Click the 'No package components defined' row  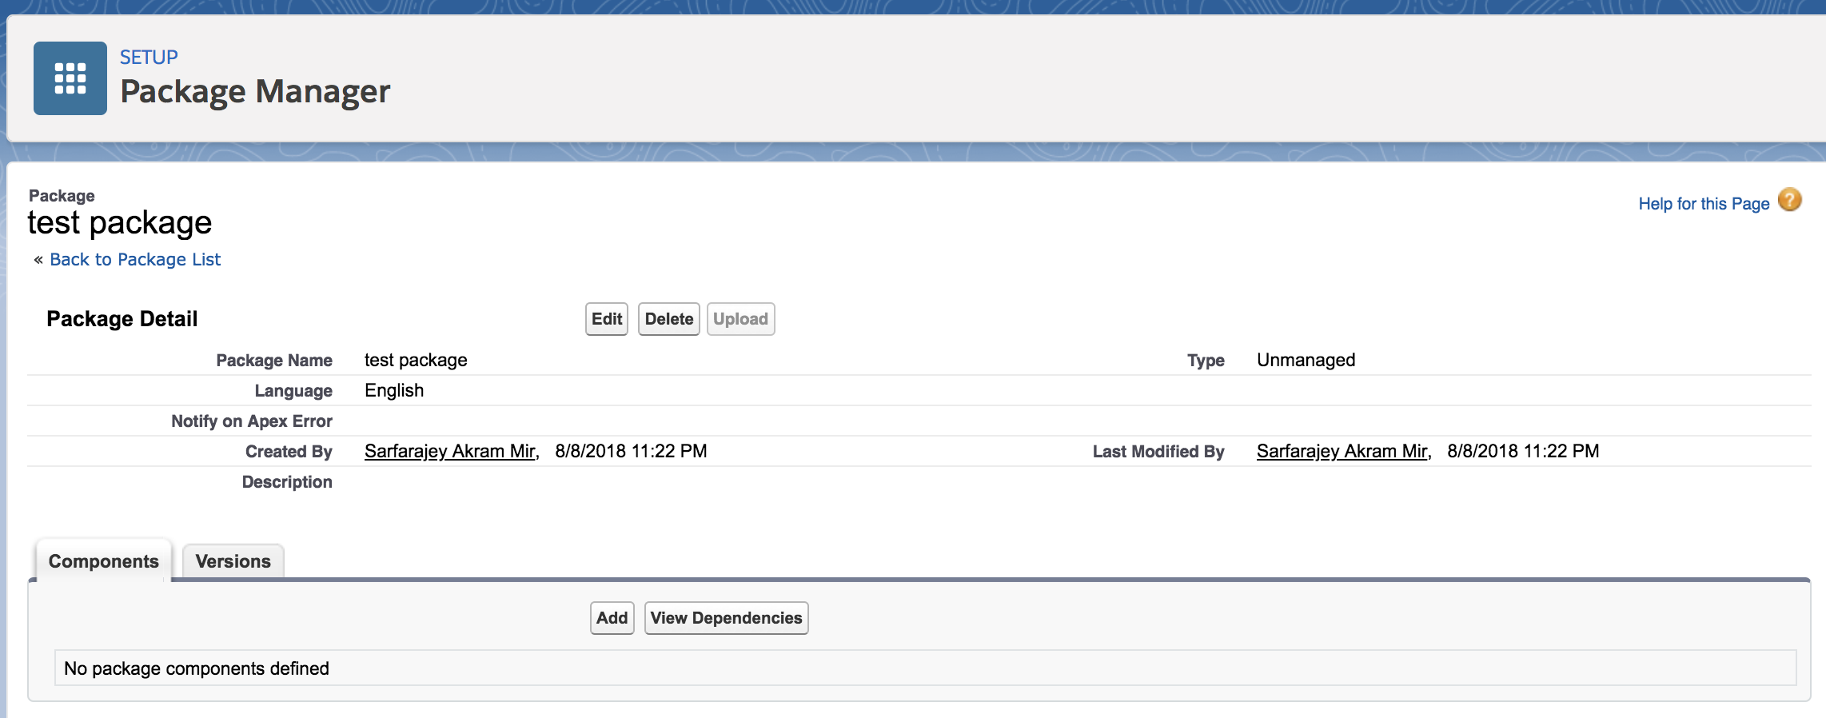point(197,668)
